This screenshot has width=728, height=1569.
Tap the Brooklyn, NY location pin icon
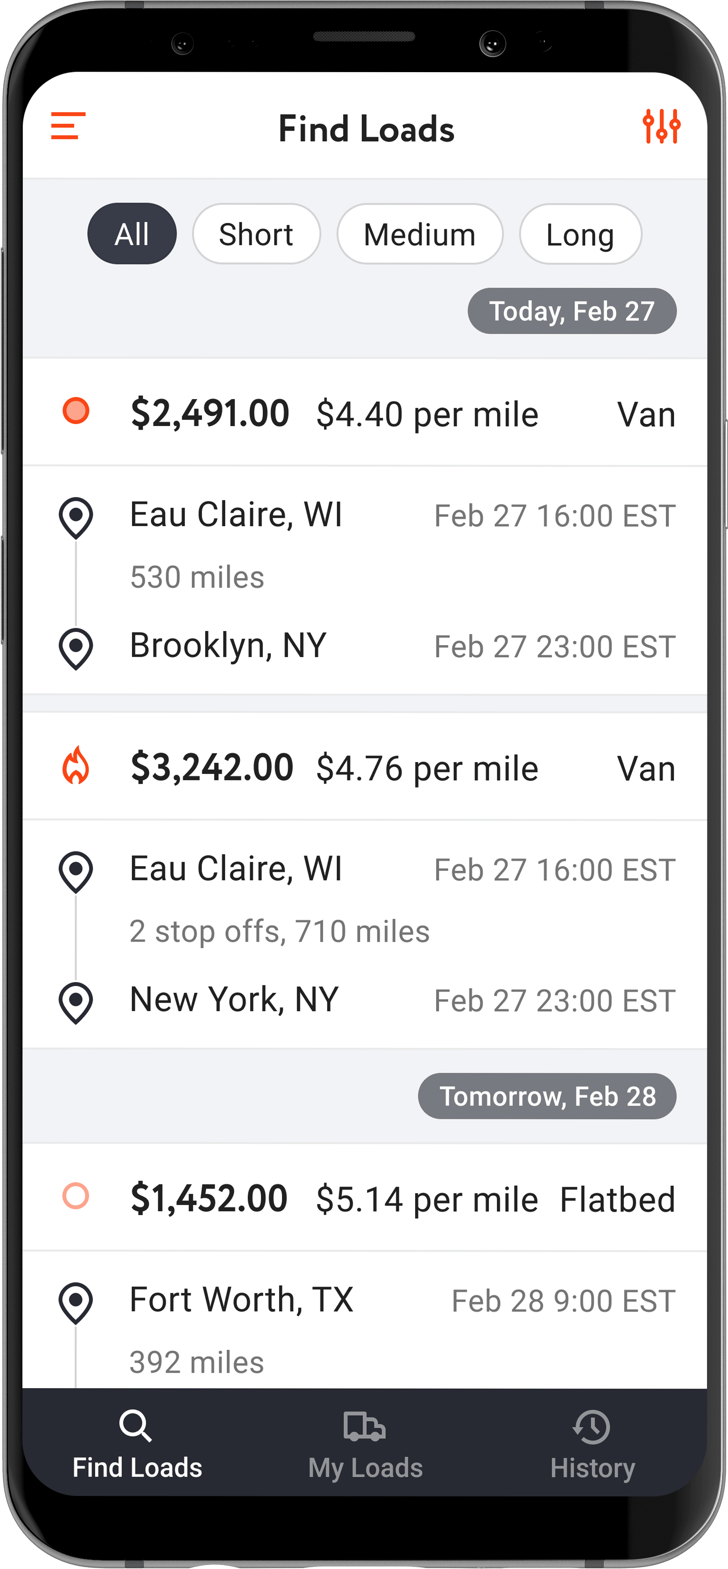(76, 648)
